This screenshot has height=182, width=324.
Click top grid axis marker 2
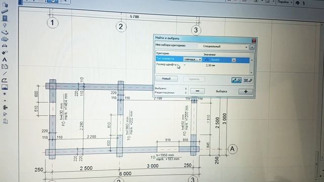point(121,27)
